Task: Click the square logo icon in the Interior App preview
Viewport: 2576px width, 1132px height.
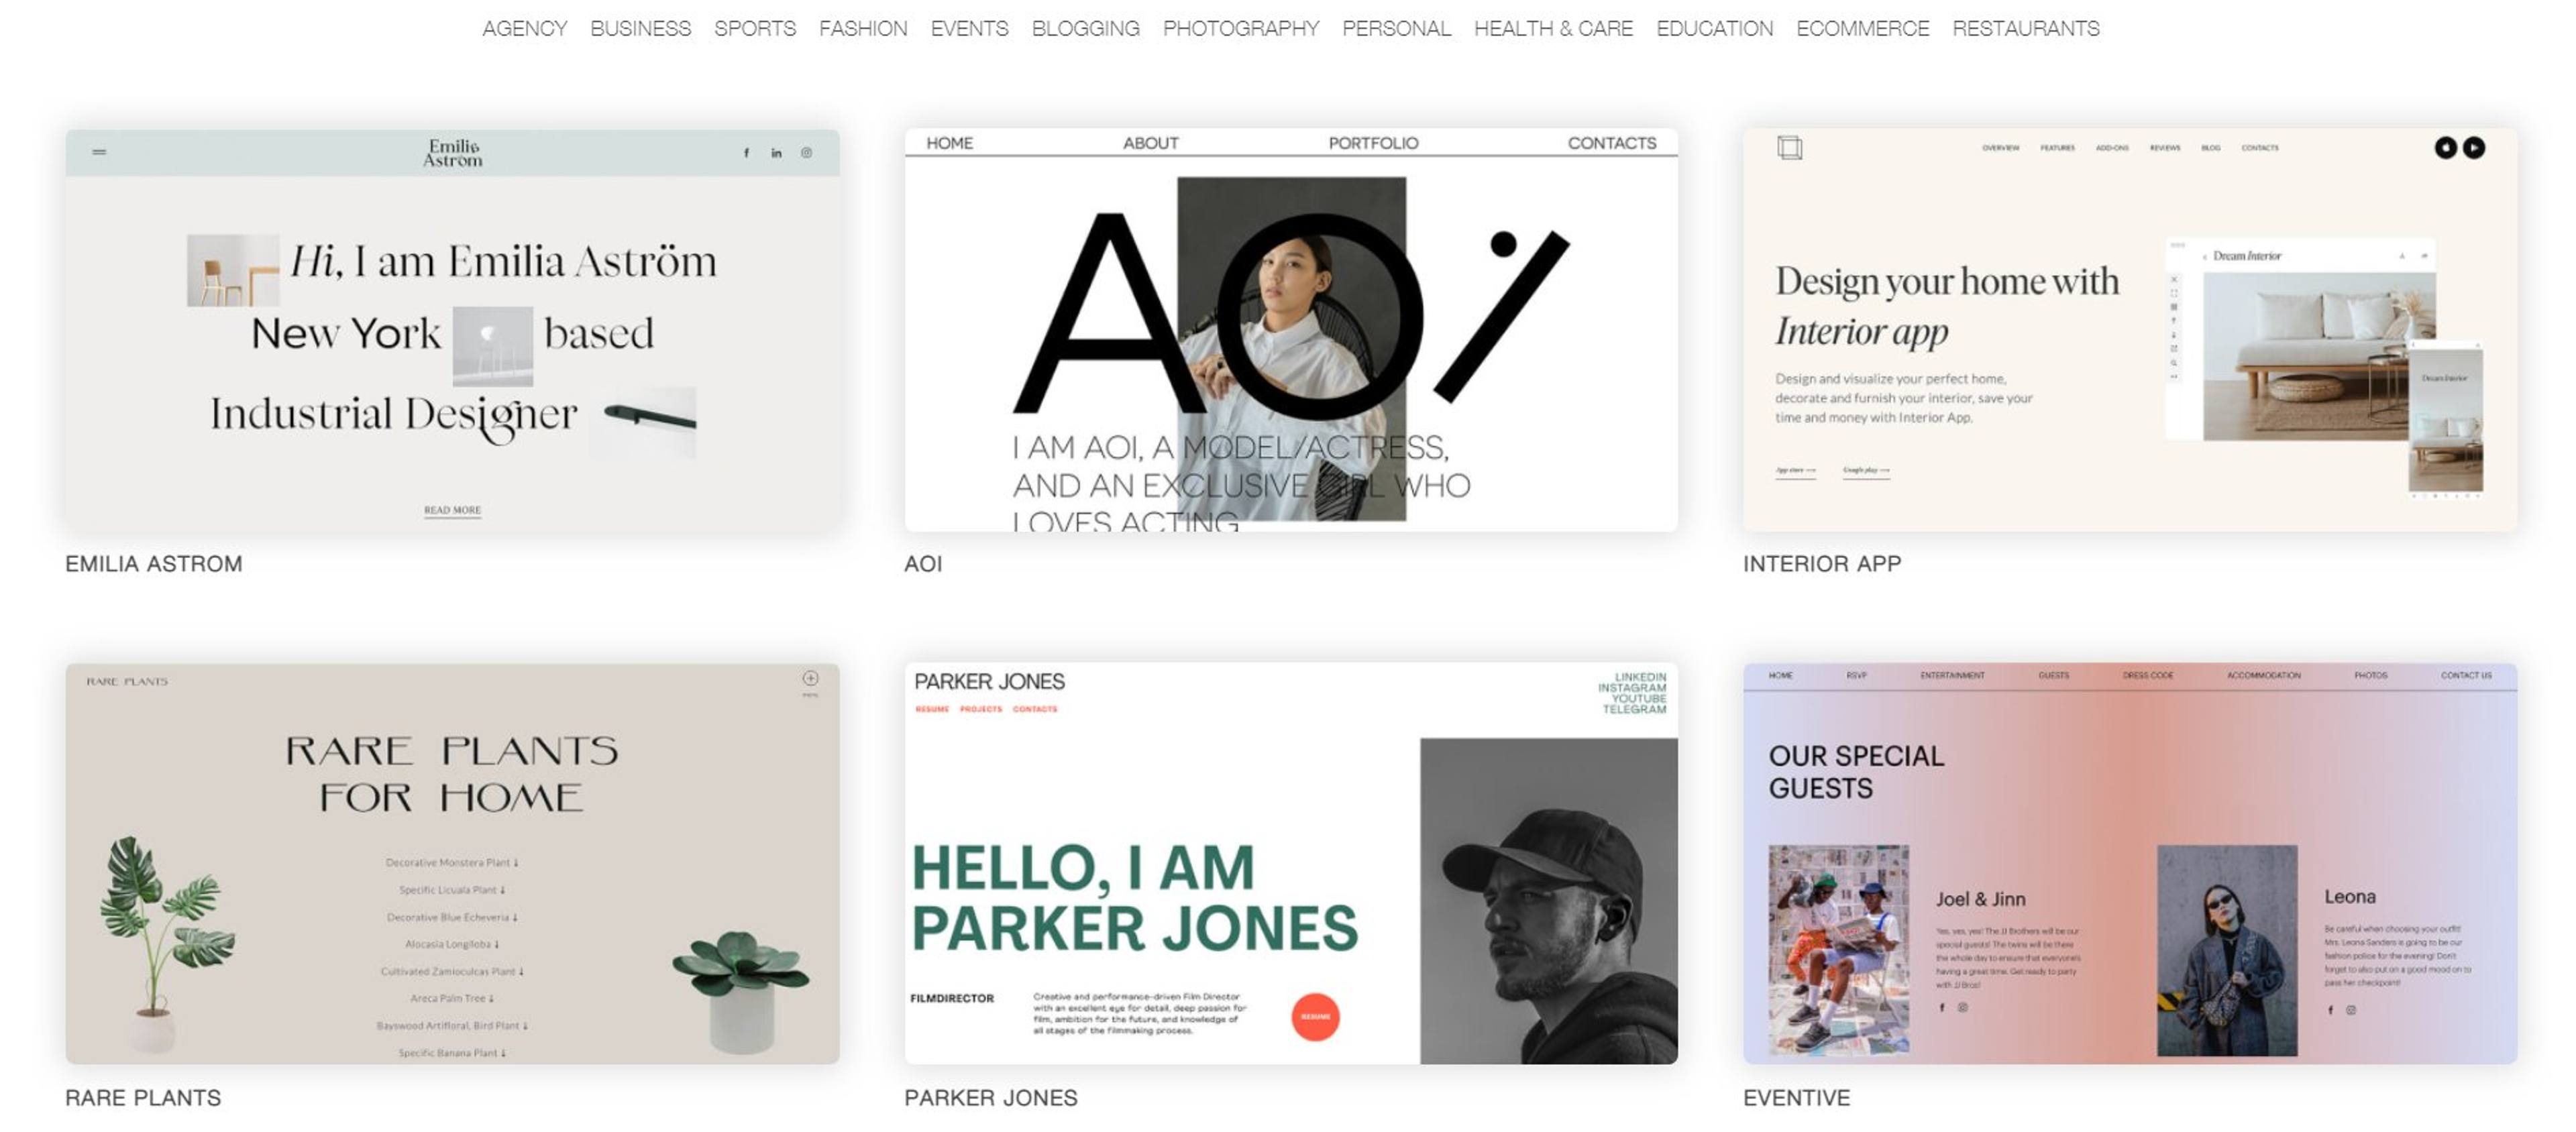Action: tap(1790, 148)
